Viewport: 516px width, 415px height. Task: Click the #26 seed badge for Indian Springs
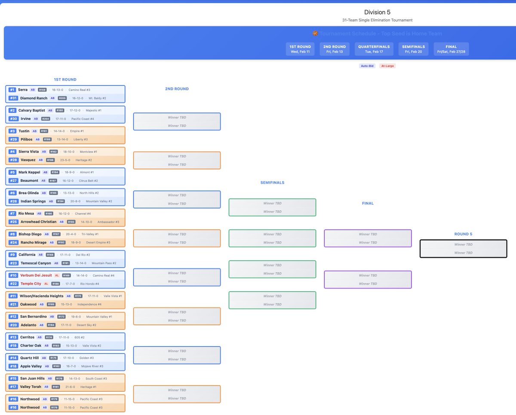point(13,201)
